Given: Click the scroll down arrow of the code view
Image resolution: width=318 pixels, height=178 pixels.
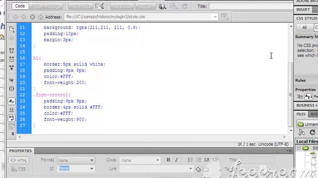Looking at the screenshot, I should coord(291,131).
